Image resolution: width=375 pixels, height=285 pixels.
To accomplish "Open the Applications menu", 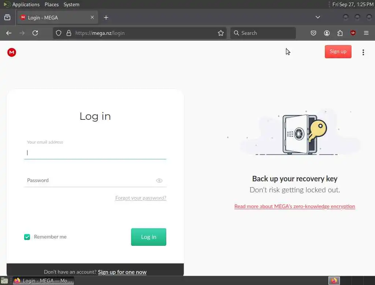I will click(x=26, y=4).
